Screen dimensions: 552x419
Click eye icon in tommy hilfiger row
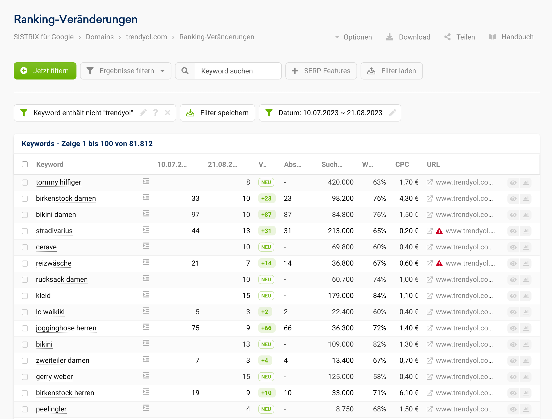click(x=513, y=183)
